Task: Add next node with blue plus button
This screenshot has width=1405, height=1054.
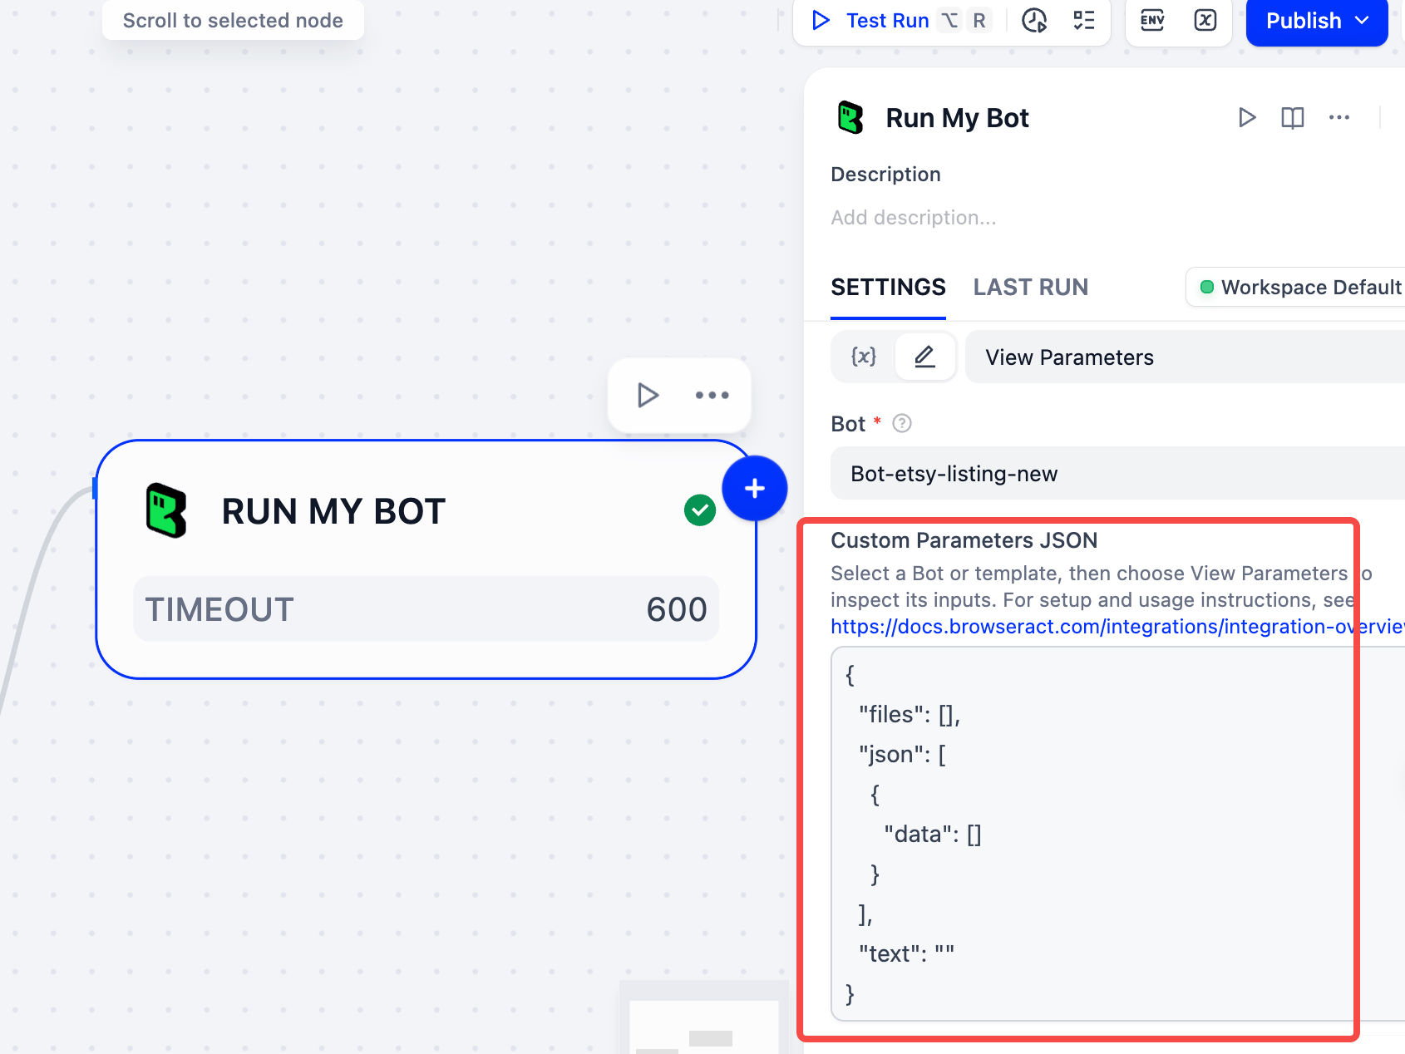Action: click(x=754, y=488)
